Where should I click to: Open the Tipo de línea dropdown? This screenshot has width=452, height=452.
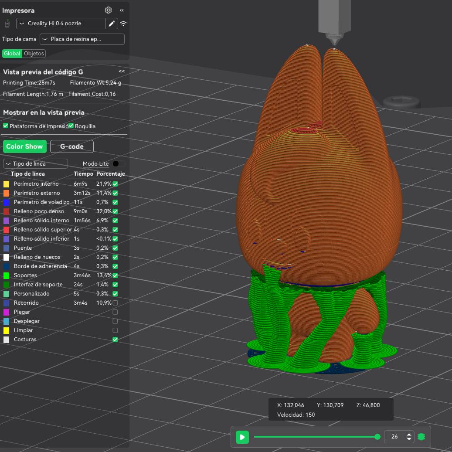[35, 164]
